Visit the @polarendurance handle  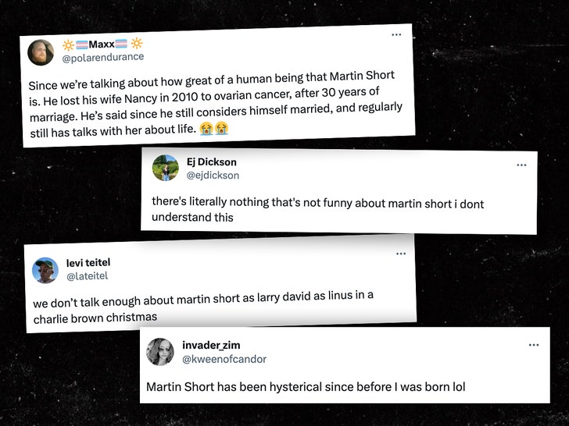104,57
